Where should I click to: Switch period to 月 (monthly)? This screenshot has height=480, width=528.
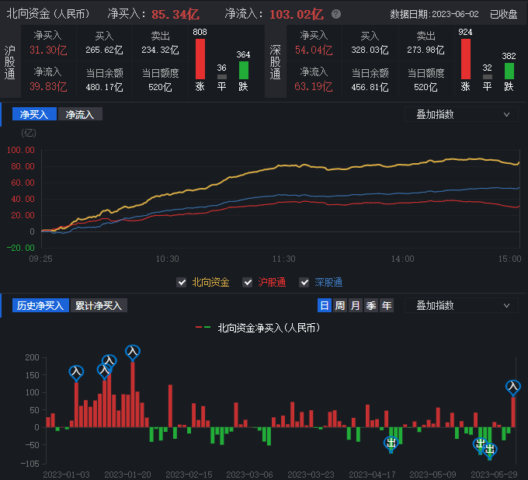[356, 306]
